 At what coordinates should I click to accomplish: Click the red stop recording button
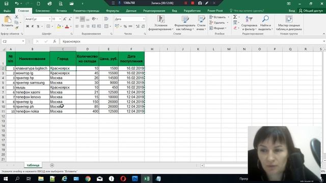point(193,3)
